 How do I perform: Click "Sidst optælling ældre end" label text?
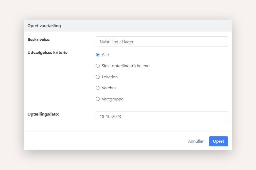(x=125, y=66)
